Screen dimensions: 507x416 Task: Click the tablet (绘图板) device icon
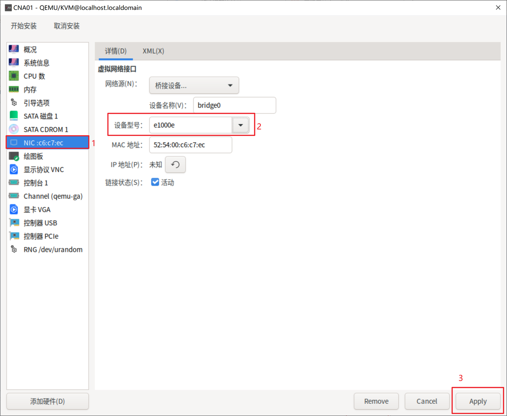(14, 156)
